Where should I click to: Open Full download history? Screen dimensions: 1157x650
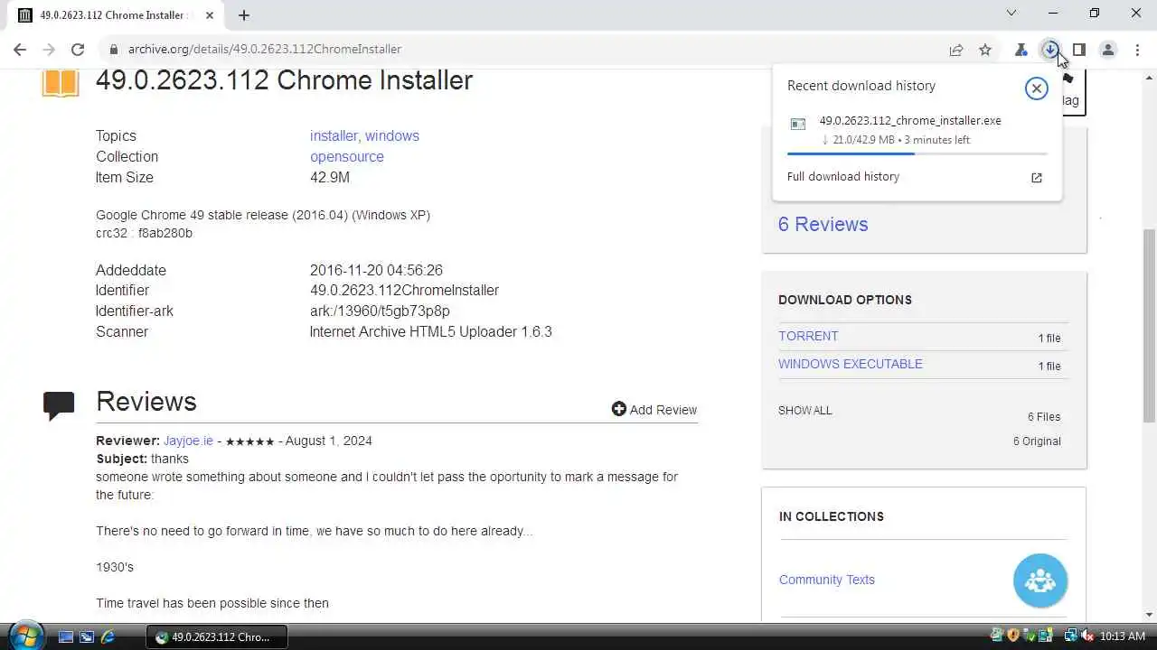pos(843,177)
